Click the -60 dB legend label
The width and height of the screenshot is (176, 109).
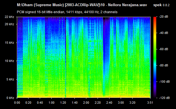coord(164,49)
